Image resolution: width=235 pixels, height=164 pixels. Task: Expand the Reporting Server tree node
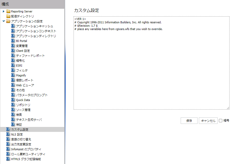[4, 11]
